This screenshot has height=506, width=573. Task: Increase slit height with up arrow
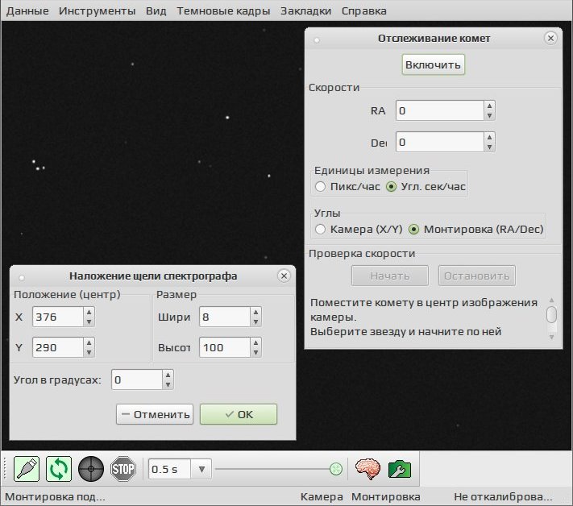click(x=255, y=342)
